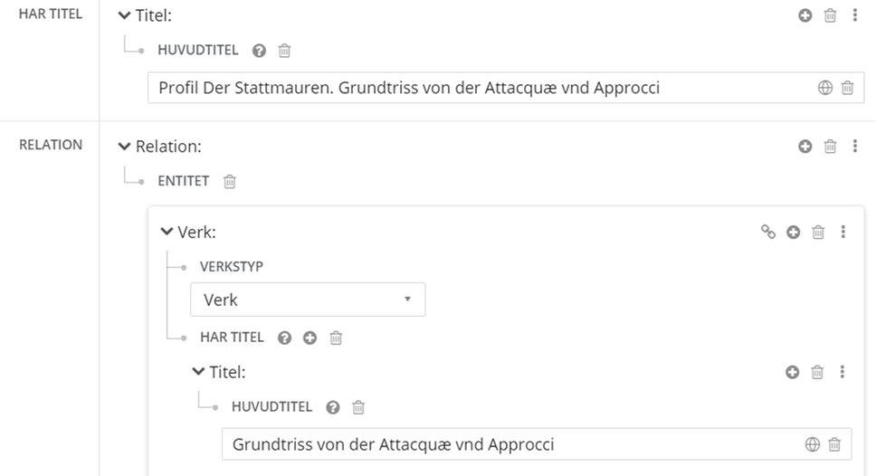This screenshot has height=476, width=876.
Task: Collapse the top Titel section
Action: click(125, 15)
